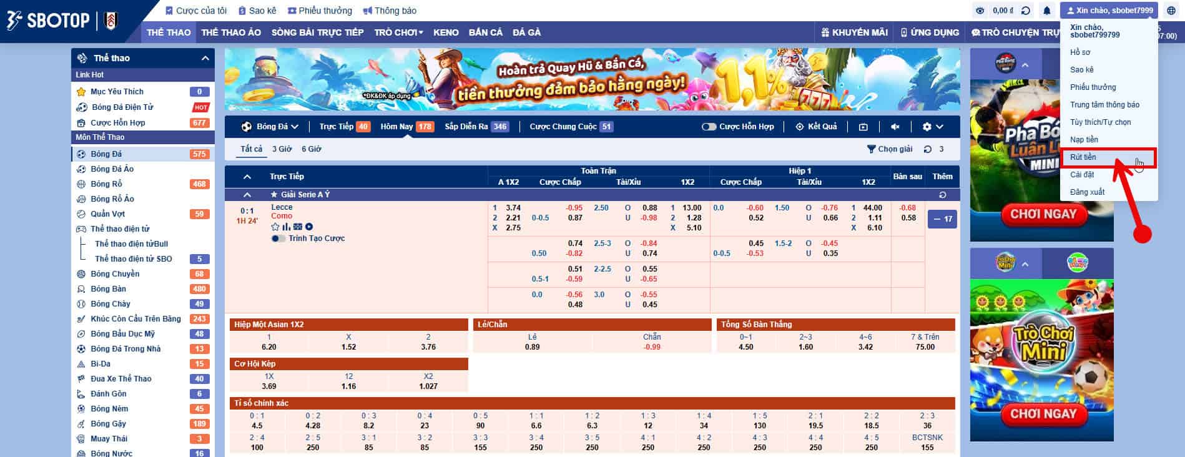
Task: Refresh the Giải Serie A Ý league odds
Action: (942, 195)
